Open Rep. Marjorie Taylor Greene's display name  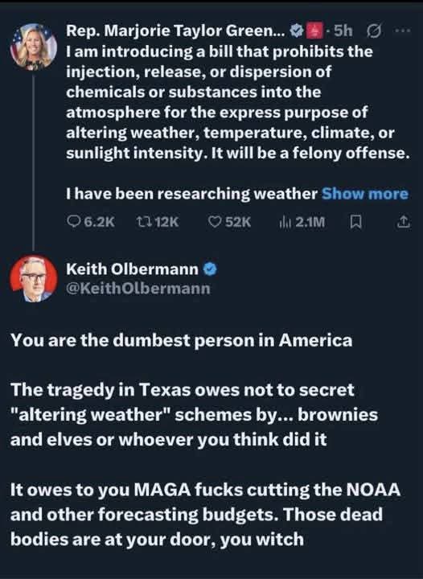point(175,31)
